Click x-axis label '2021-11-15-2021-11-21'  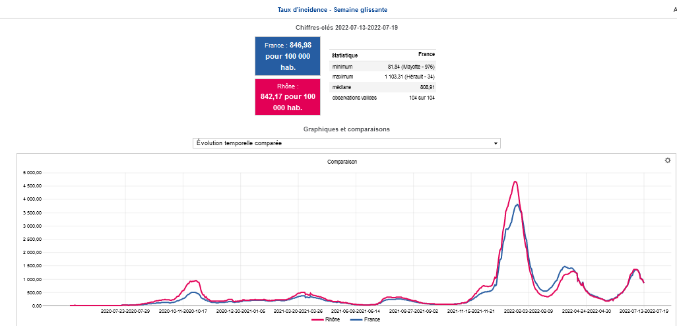tap(471, 310)
